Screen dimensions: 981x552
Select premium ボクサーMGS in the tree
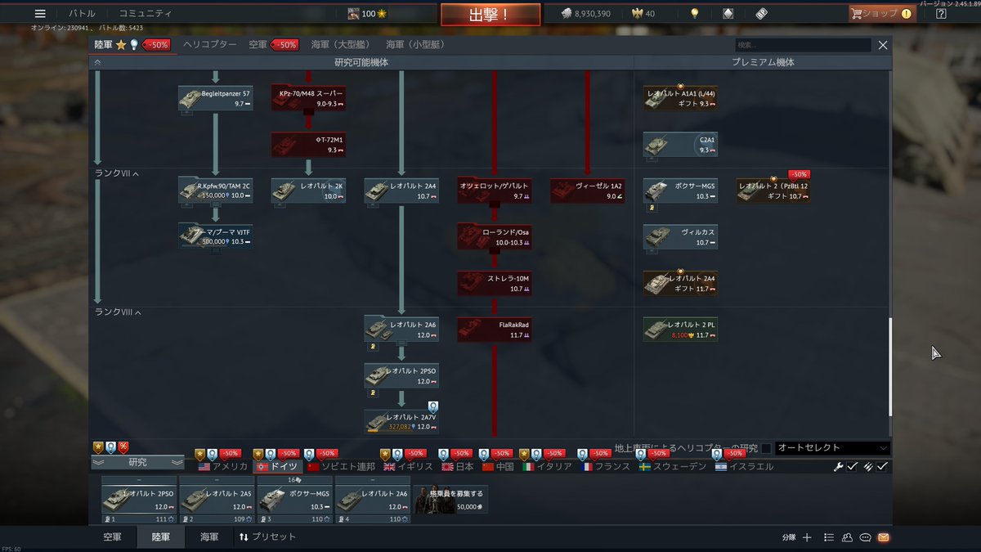click(x=680, y=191)
